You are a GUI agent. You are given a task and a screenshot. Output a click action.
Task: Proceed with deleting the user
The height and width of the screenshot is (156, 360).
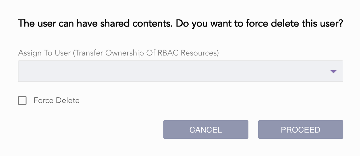pyautogui.click(x=301, y=129)
